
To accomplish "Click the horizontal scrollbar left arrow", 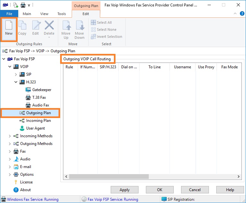I will click(x=66, y=177).
